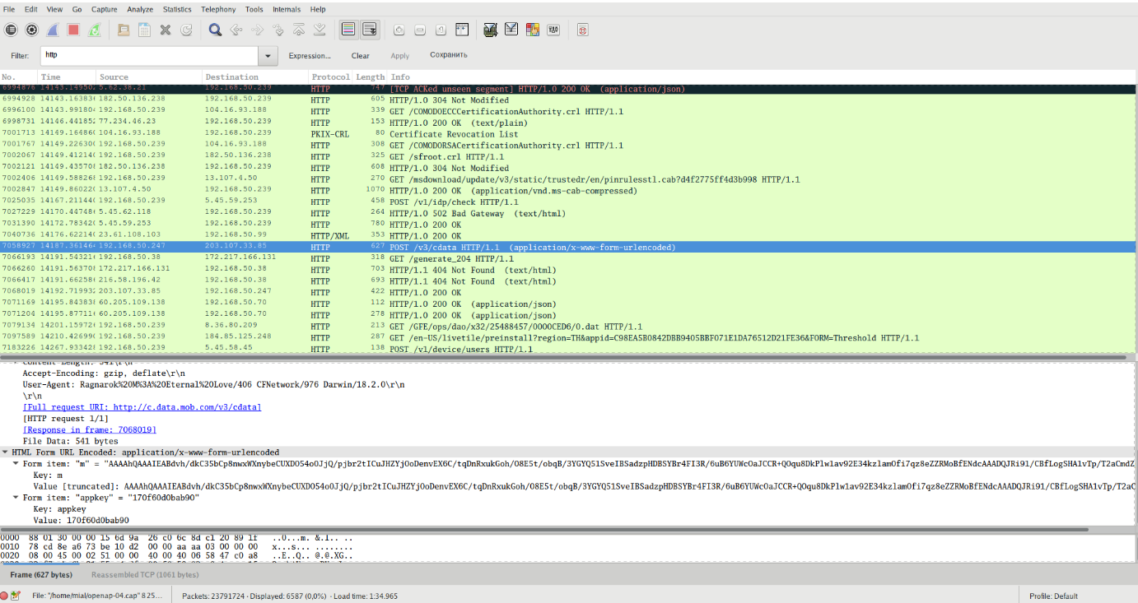Click into the display filter input field
1138x603 pixels.
[x=148, y=56]
